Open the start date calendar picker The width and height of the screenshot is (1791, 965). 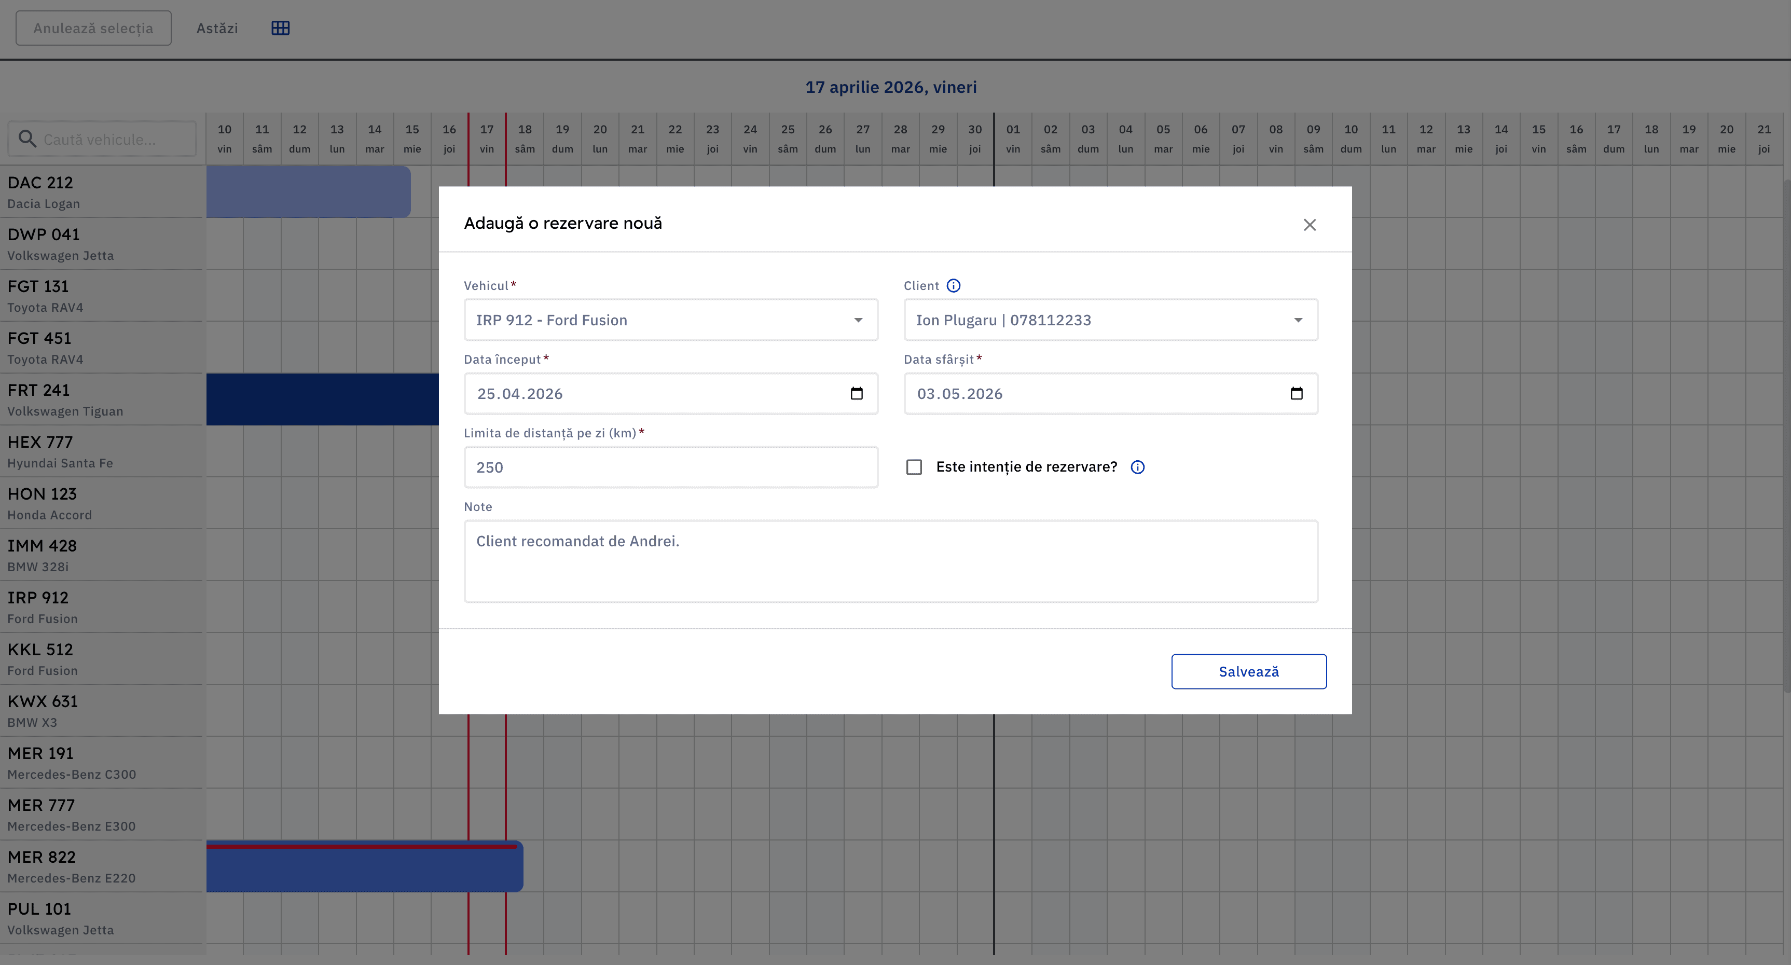(857, 393)
